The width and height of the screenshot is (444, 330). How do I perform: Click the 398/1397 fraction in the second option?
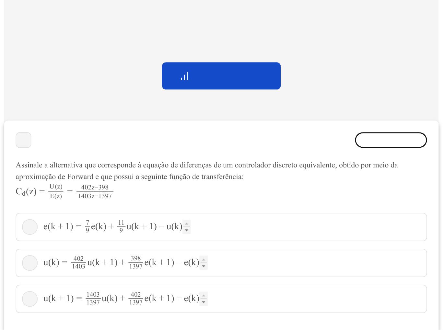136,262
